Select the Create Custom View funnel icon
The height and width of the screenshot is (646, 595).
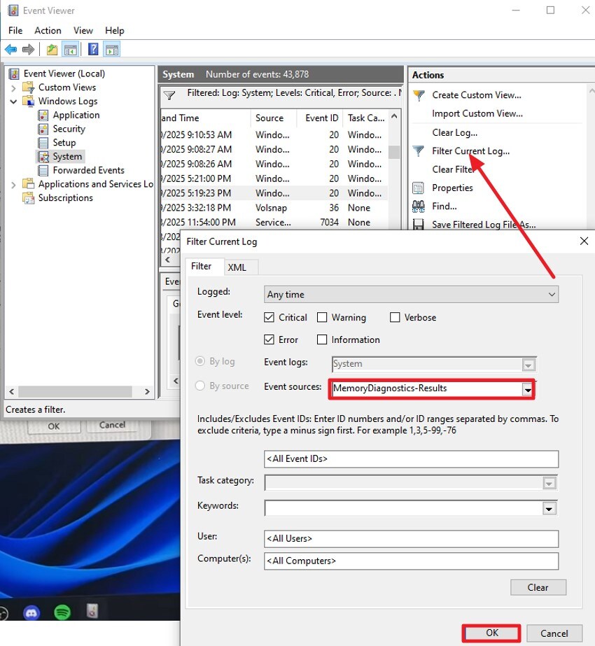click(419, 94)
